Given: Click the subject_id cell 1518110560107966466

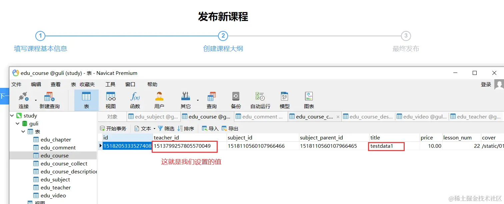Looking at the screenshot, I should (263, 146).
